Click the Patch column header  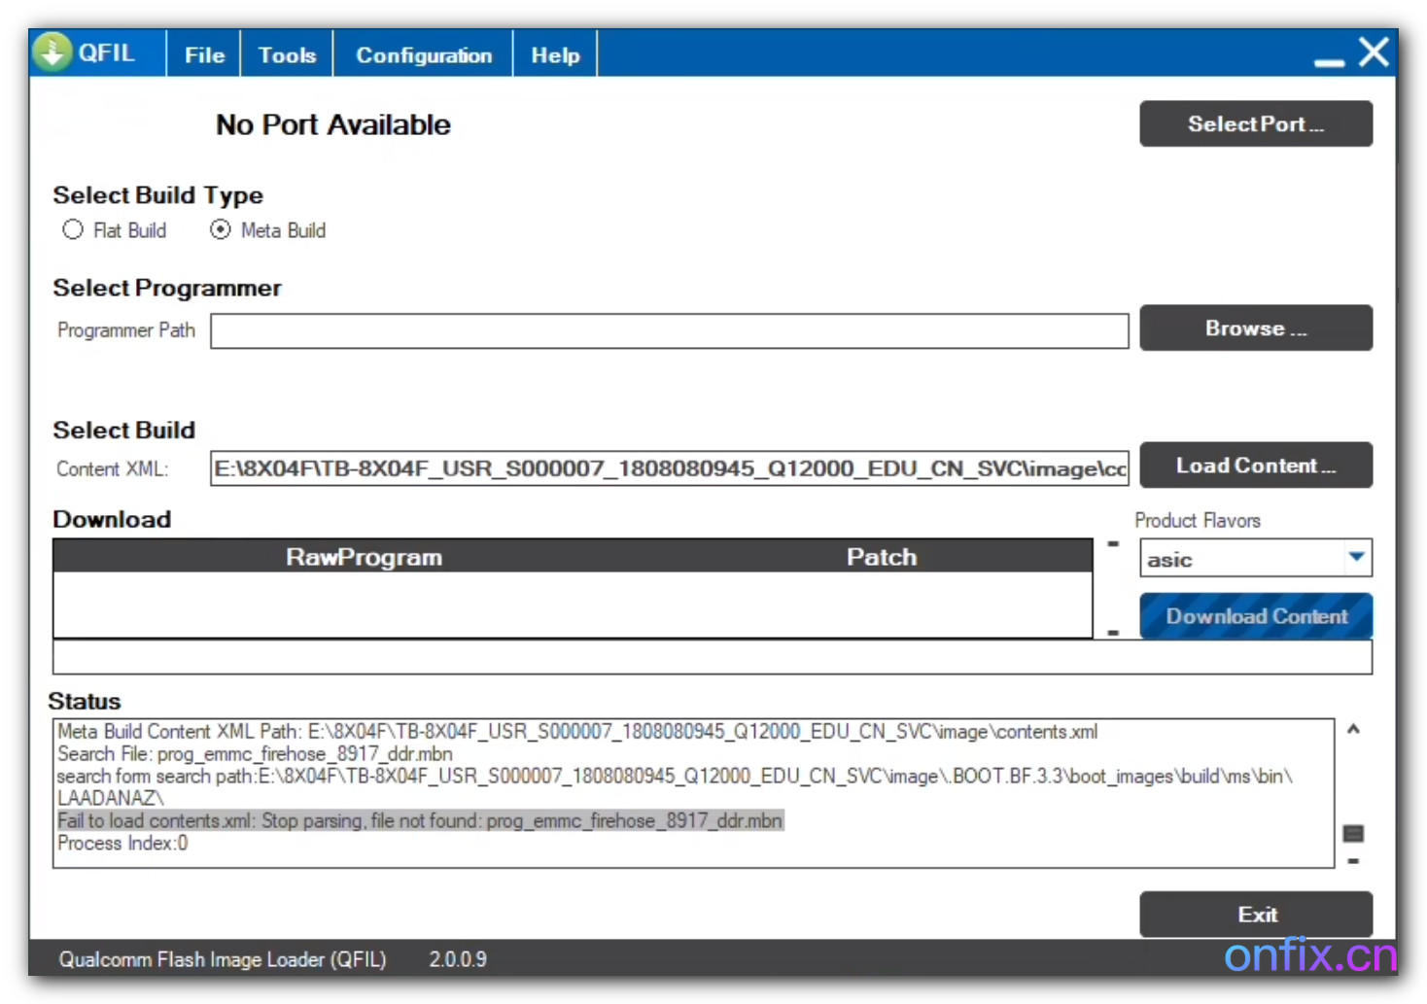[x=881, y=557]
